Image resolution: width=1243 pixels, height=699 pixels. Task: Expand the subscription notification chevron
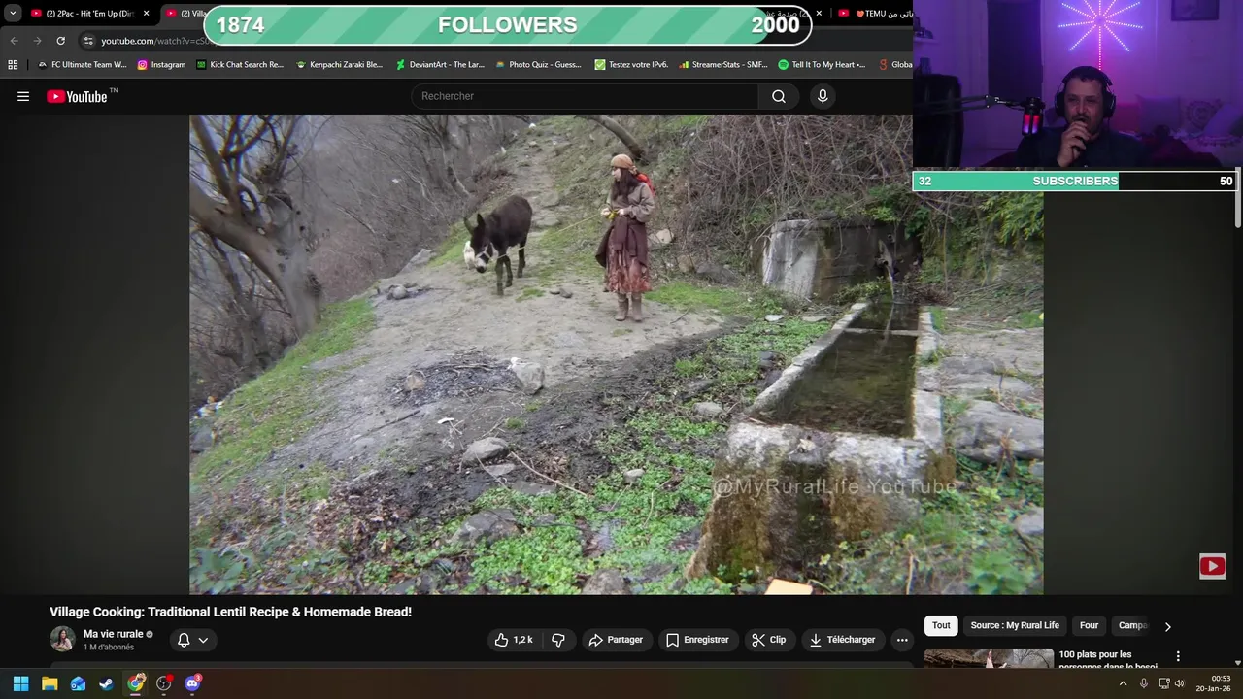[x=203, y=640]
